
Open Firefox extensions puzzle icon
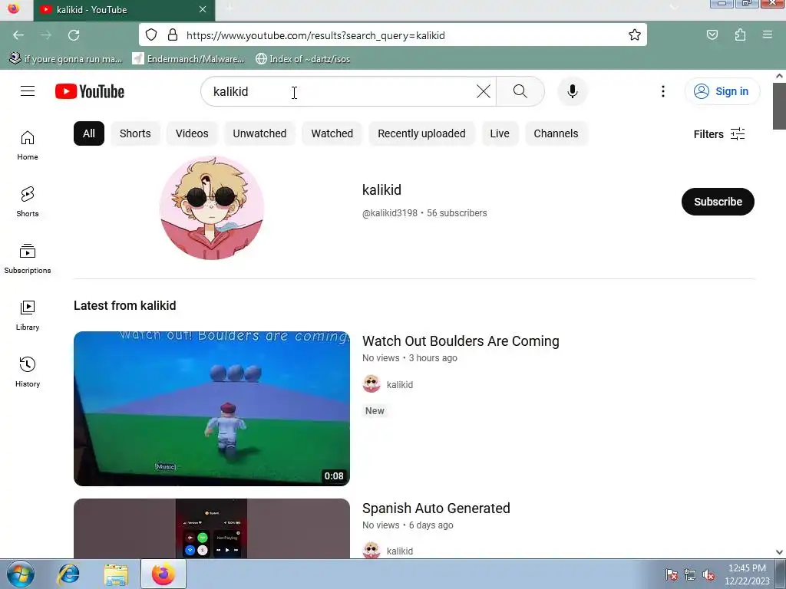point(740,35)
